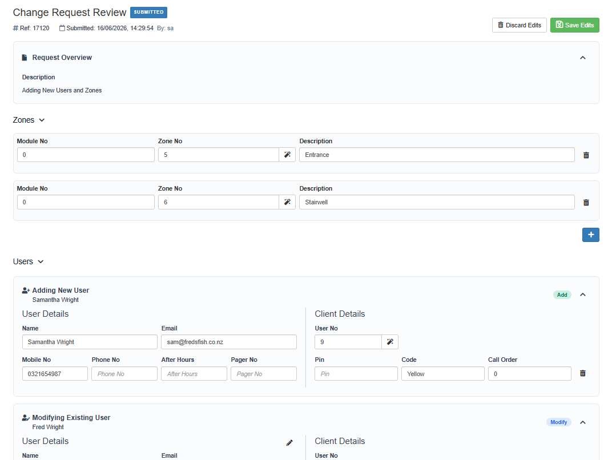Click the Ref: 17120 text
Image resolution: width=608 pixels, height=460 pixels.
tap(34, 28)
